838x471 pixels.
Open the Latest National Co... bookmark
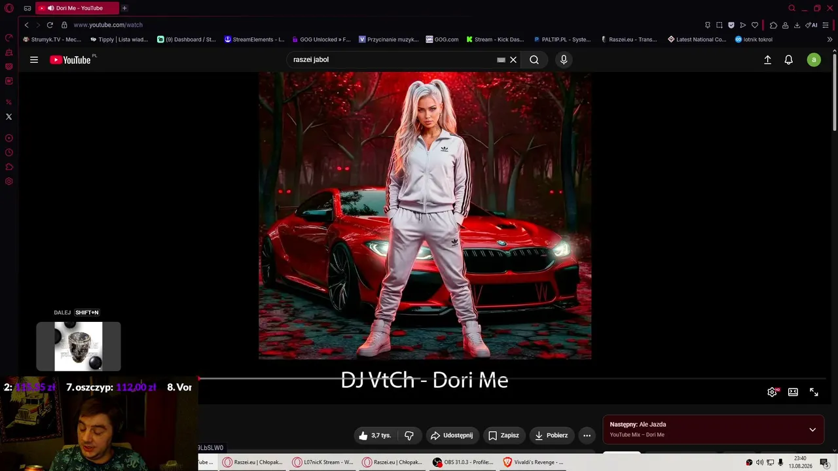697,39
